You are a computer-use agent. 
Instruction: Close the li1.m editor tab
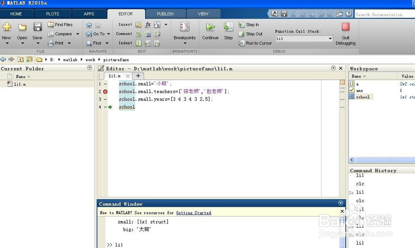click(x=127, y=76)
